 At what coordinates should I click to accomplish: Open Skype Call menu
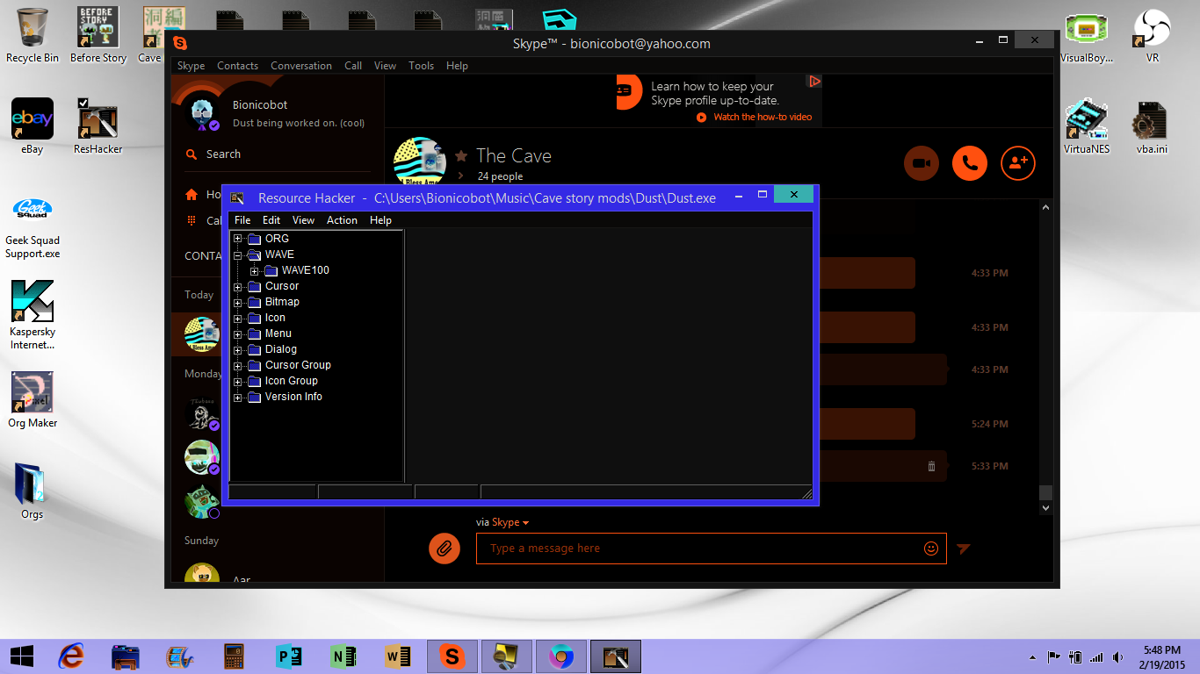pyautogui.click(x=353, y=66)
